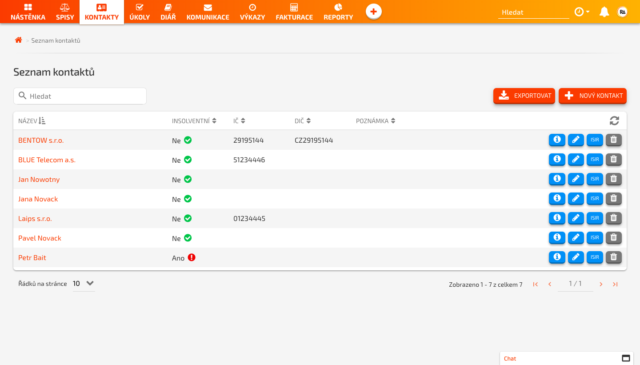Open the Nástěnka tab
This screenshot has height=365, width=640.
28,12
